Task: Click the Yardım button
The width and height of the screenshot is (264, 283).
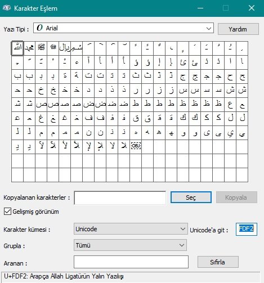Action: [238, 29]
